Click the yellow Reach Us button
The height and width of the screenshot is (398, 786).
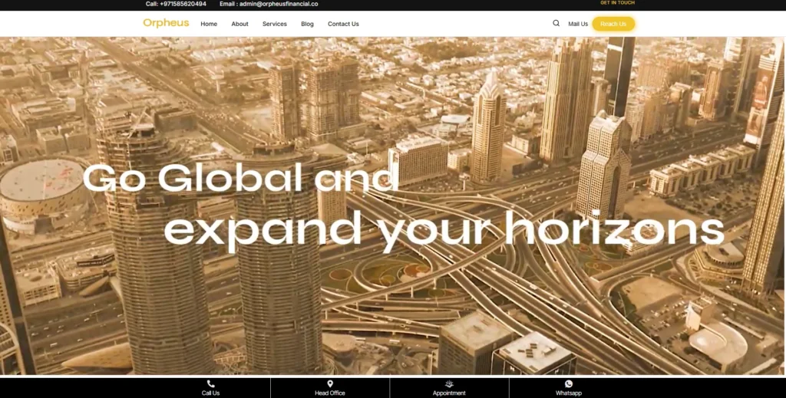(x=613, y=24)
